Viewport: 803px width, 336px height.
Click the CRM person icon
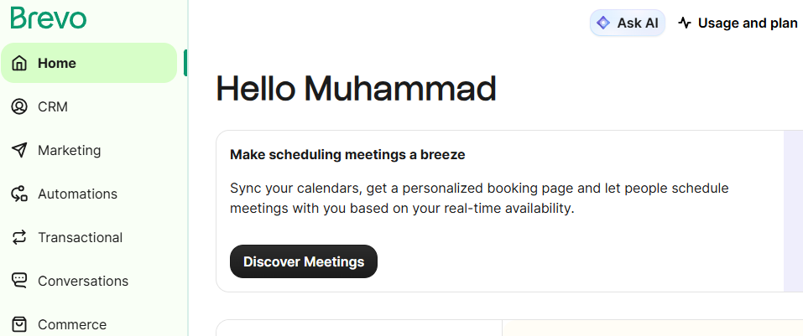pos(20,107)
